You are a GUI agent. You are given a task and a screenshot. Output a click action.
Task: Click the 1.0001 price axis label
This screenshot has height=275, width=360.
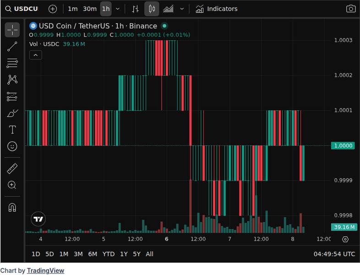pyautogui.click(x=343, y=110)
